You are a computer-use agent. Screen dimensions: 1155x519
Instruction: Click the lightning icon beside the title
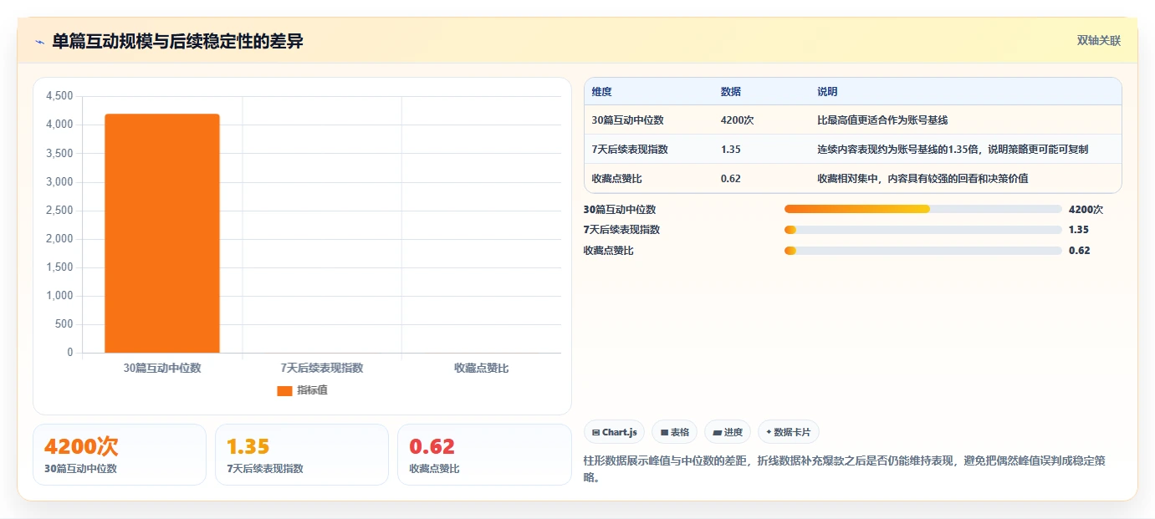[39, 42]
